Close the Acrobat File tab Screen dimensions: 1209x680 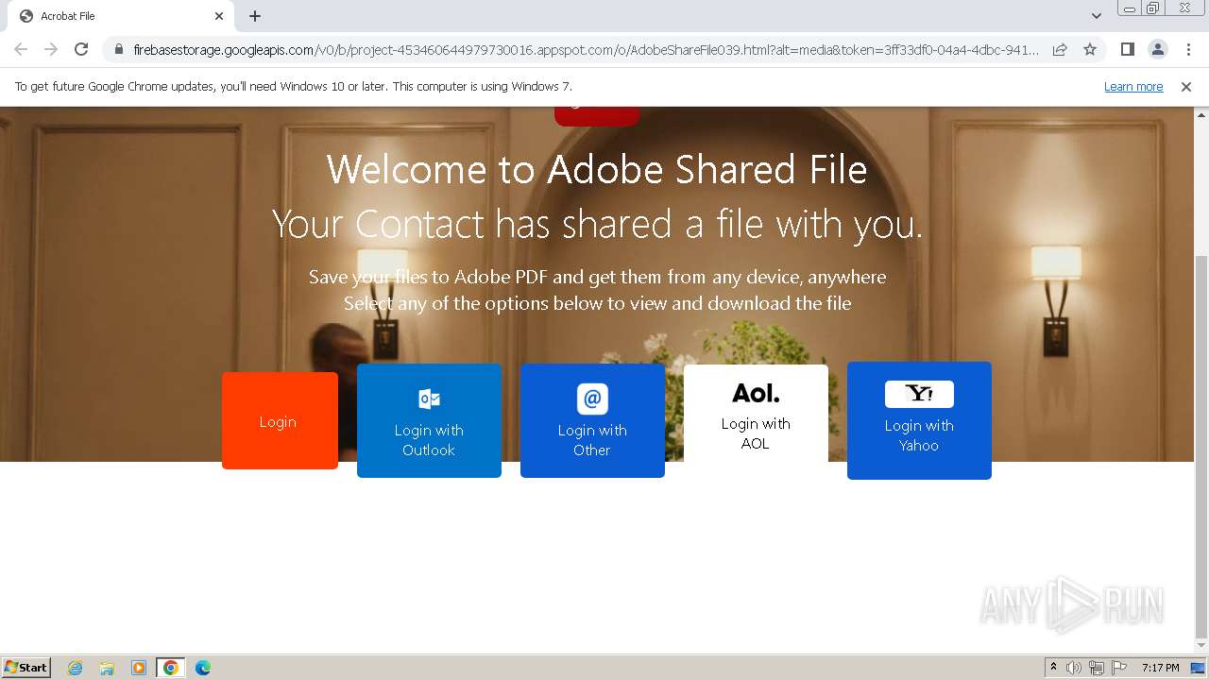(219, 16)
